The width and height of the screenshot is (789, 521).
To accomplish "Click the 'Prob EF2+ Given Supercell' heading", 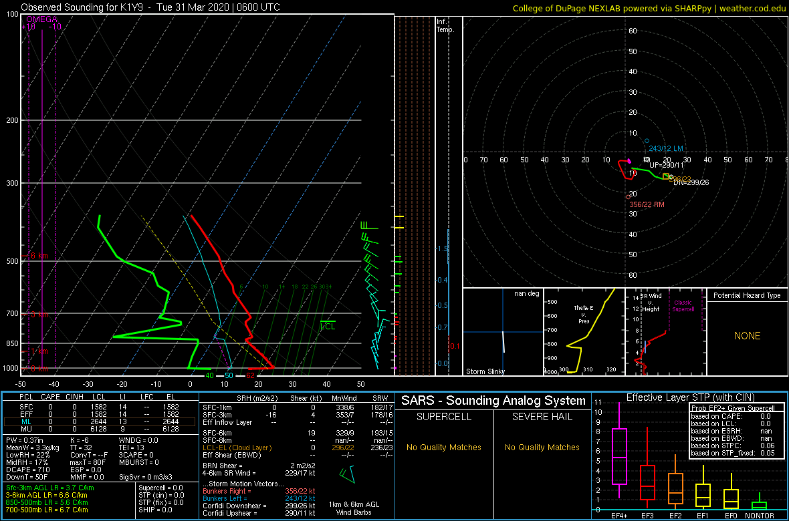I will [732, 408].
